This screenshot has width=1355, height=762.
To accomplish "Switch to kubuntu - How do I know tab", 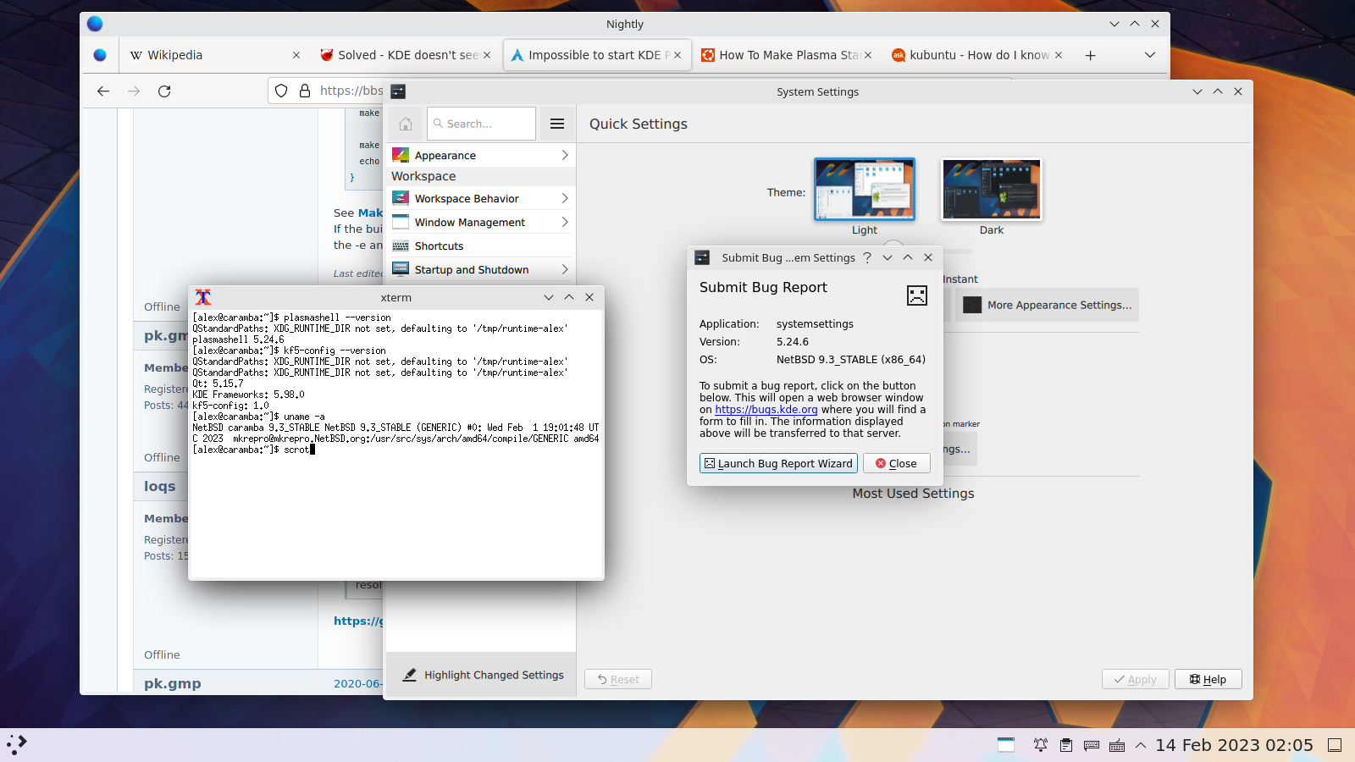I will coord(977,55).
